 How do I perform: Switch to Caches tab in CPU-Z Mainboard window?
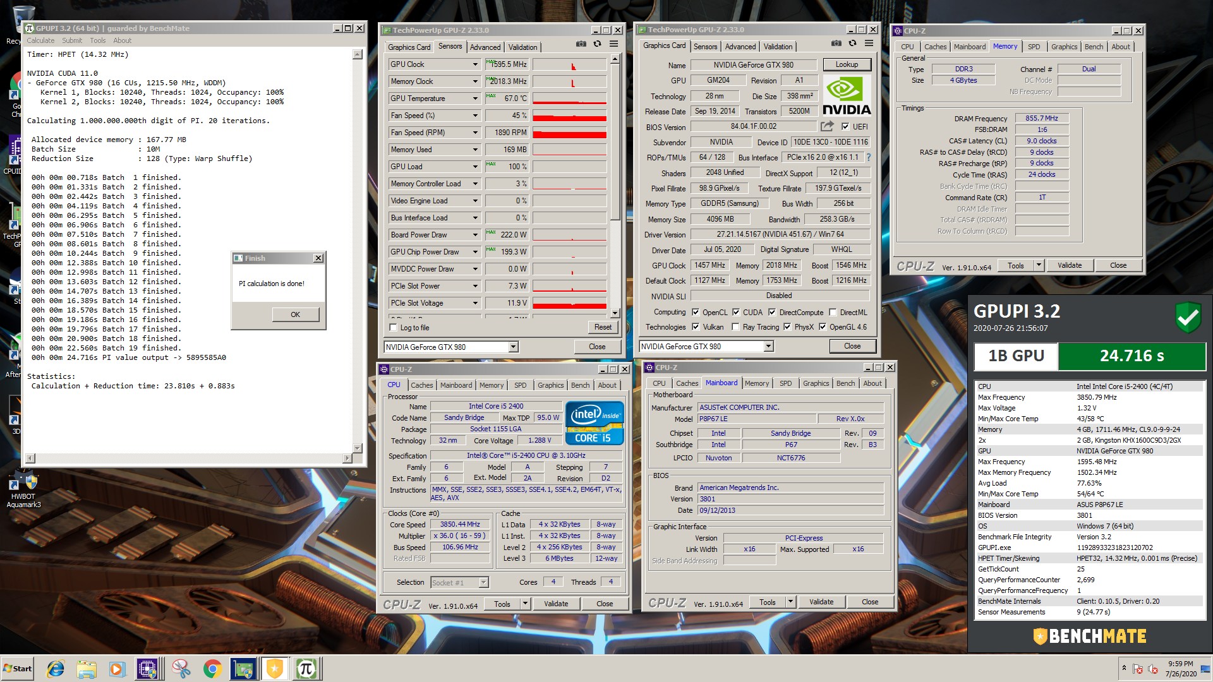click(x=687, y=383)
